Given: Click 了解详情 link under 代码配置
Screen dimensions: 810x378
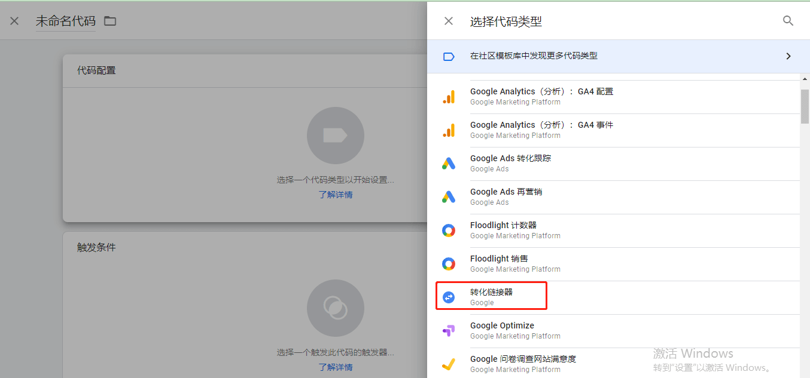Looking at the screenshot, I should point(335,195).
